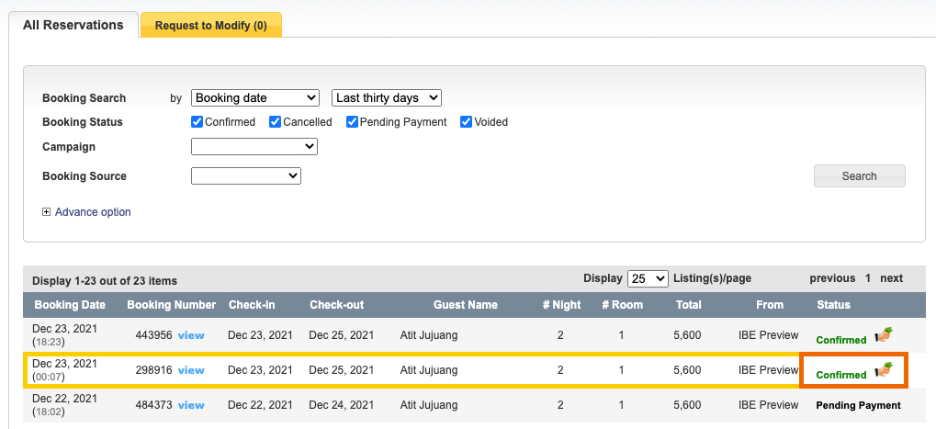Open the Booking Source dropdown
Image resolution: width=936 pixels, height=429 pixels.
[245, 176]
